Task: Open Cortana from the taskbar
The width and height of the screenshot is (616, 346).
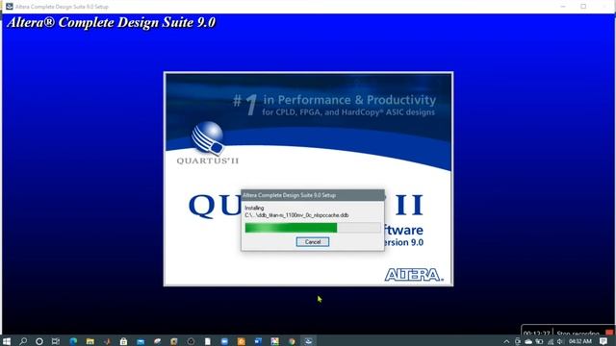Action: pos(39,341)
